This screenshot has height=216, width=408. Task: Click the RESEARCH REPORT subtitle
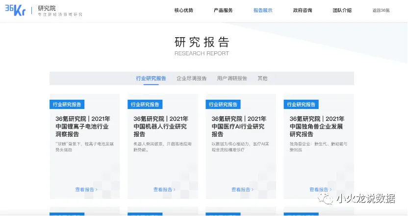click(x=202, y=53)
